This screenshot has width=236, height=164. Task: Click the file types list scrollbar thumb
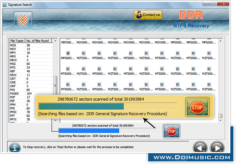(55, 85)
